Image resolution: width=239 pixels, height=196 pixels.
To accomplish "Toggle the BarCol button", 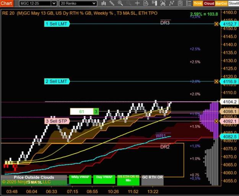I will click(221, 3).
